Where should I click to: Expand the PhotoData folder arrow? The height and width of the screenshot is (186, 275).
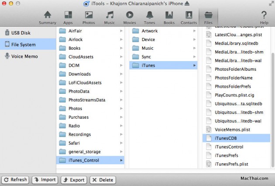click(121, 91)
